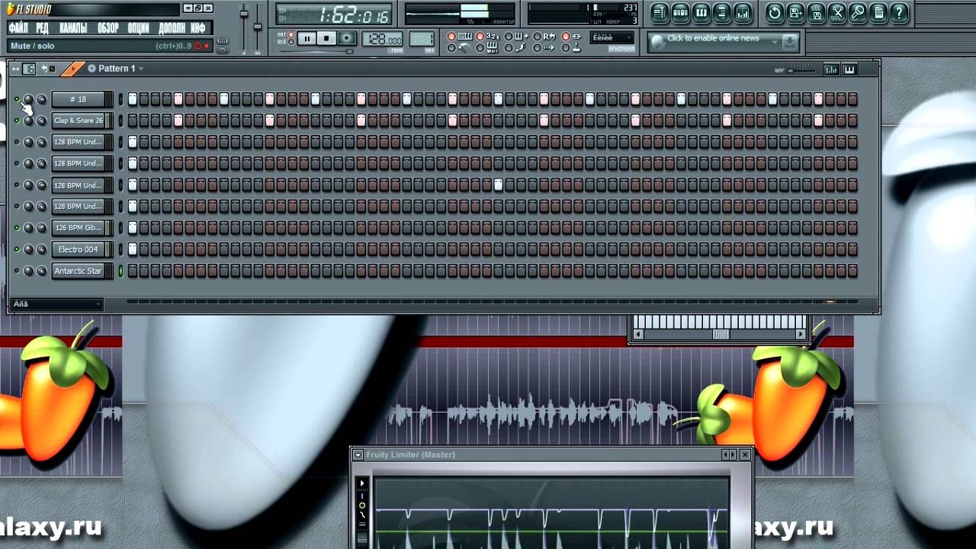Toggle the green select LED of Antarctic Star
The height and width of the screenshot is (549, 976).
coord(120,271)
